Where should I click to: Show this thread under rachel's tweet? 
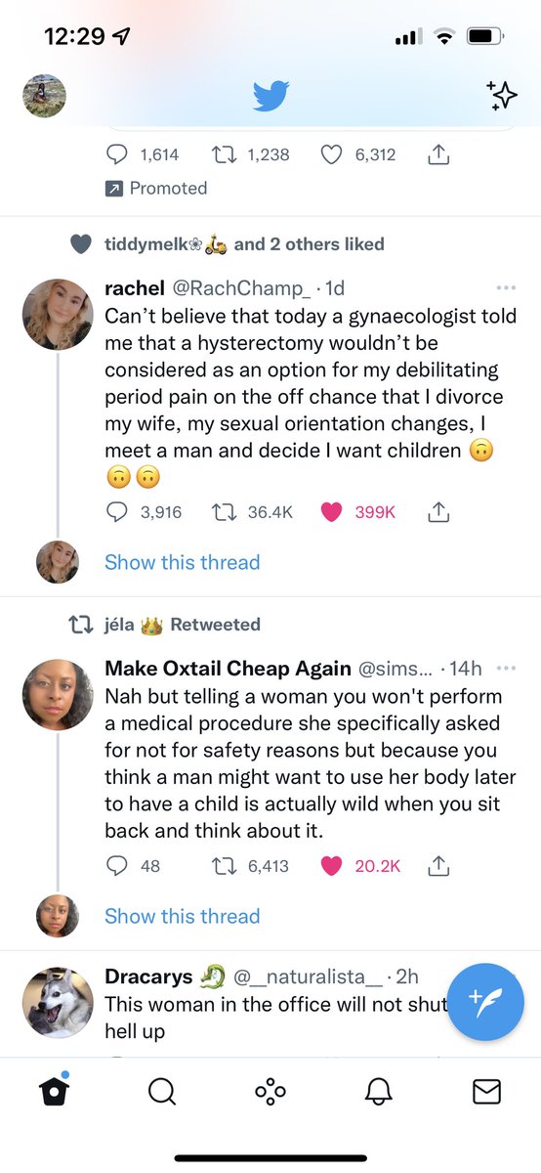(x=183, y=562)
